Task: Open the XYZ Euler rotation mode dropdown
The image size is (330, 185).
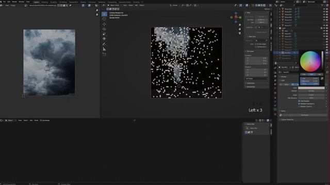Action: point(256,79)
